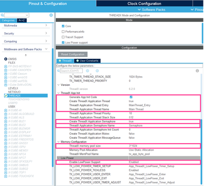Click the MainThread_Entry value
This screenshot has height=186, width=204.
click(x=140, y=105)
